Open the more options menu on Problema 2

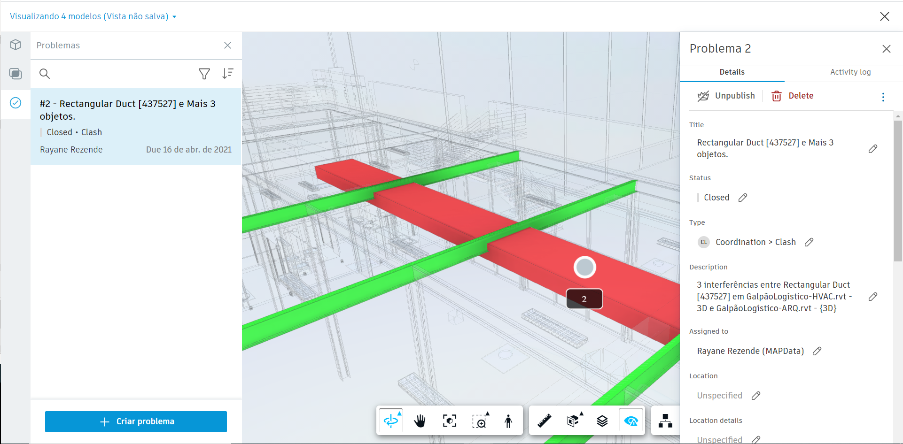[883, 97]
